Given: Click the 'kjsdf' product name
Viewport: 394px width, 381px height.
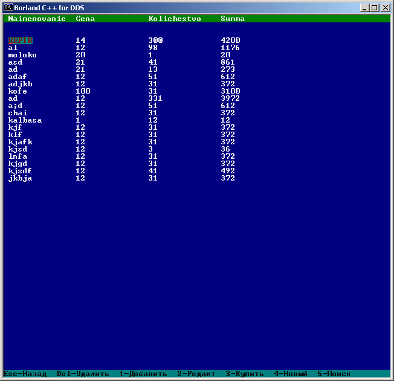Looking at the screenshot, I should [x=20, y=171].
